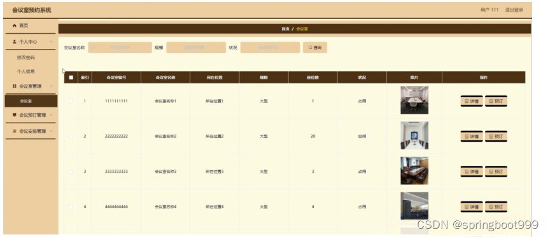Open 详情 for 会议室名称4
The image size is (548, 237).
coord(472,207)
